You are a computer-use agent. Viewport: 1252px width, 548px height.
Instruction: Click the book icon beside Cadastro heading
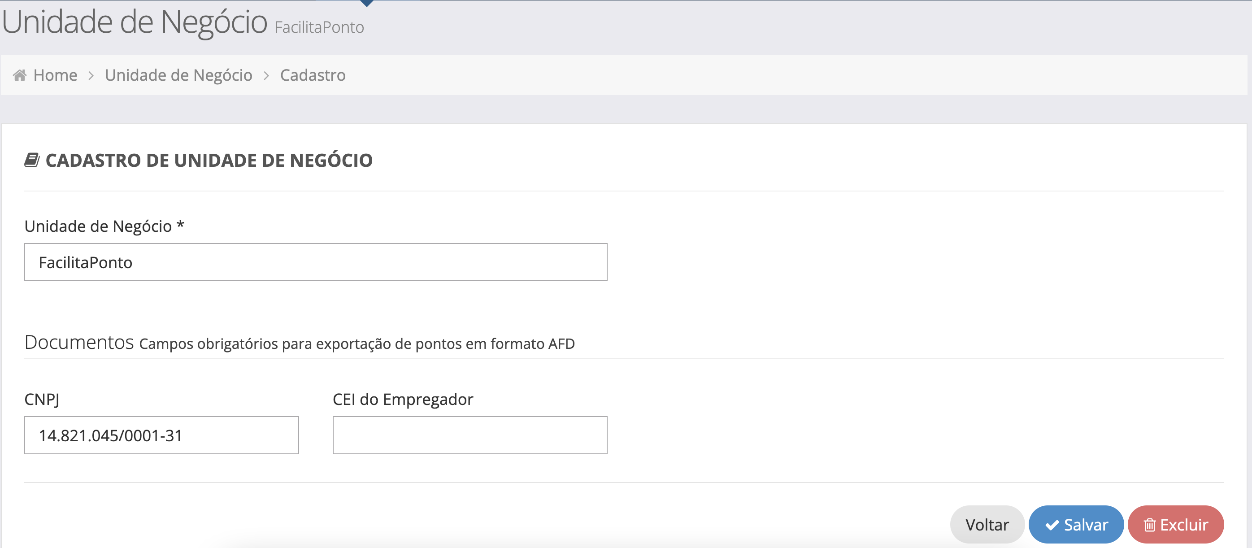[32, 160]
